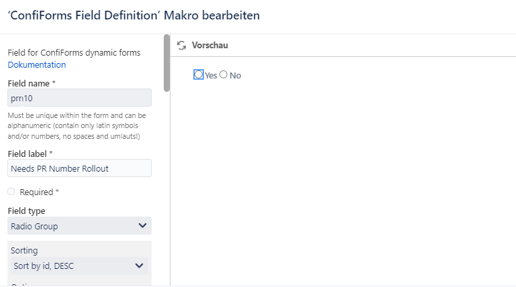
Task: Tick the Required checkbox
Action: tap(11, 192)
